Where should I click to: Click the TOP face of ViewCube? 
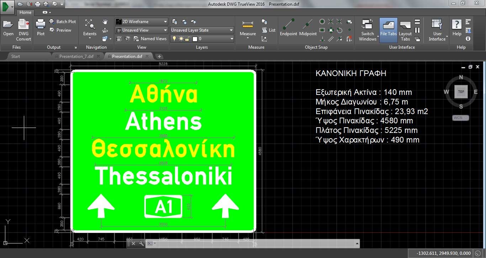pyautogui.click(x=461, y=92)
